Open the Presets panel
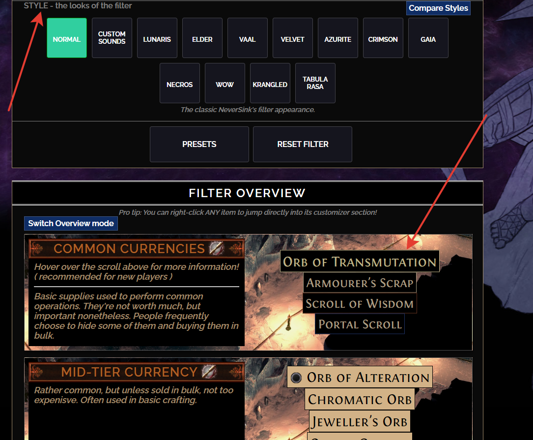533x440 pixels. (199, 144)
